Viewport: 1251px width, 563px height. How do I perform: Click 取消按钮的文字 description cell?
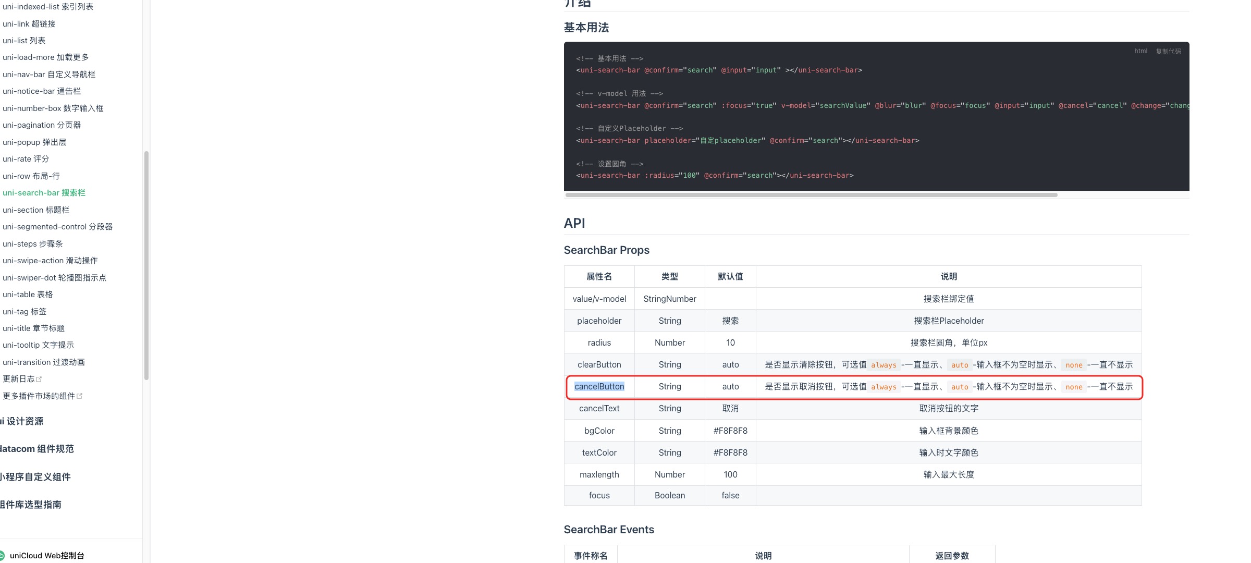[x=949, y=409]
